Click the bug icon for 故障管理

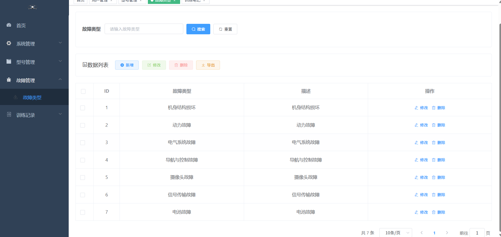pyautogui.click(x=9, y=80)
